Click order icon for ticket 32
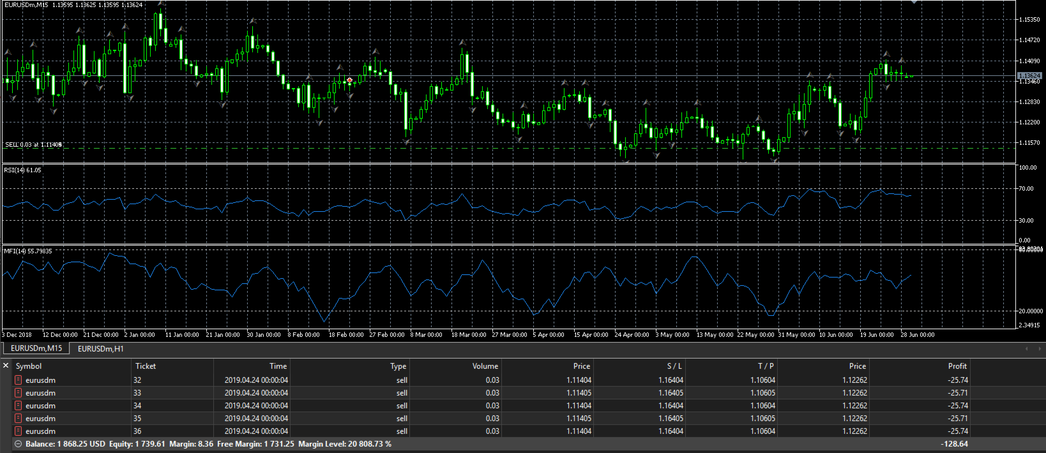Viewport: 1046px width, 453px height. click(19, 380)
